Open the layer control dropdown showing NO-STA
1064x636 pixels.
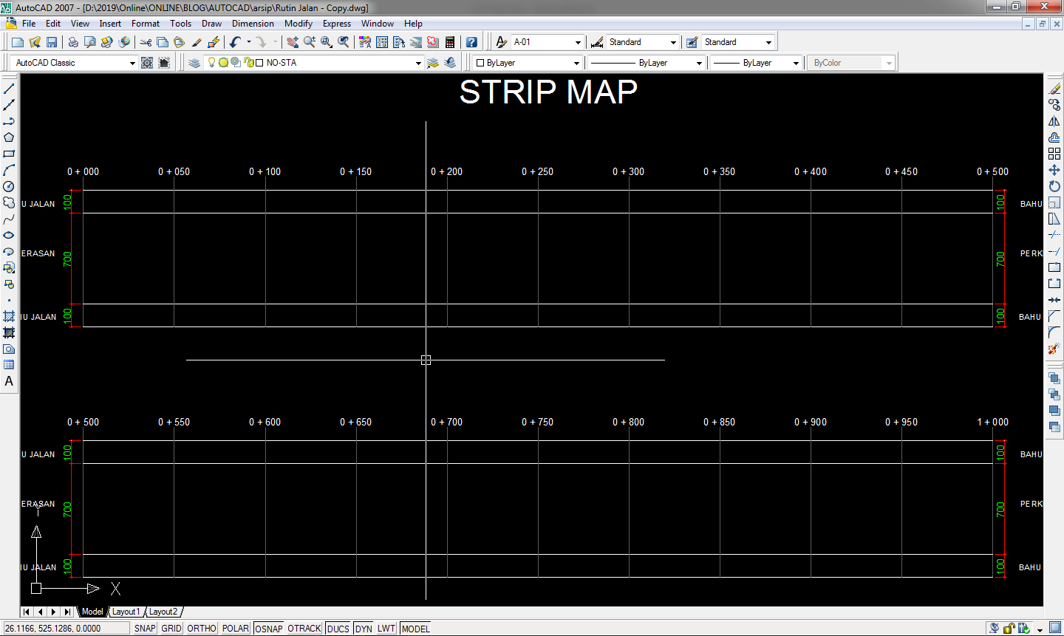418,62
